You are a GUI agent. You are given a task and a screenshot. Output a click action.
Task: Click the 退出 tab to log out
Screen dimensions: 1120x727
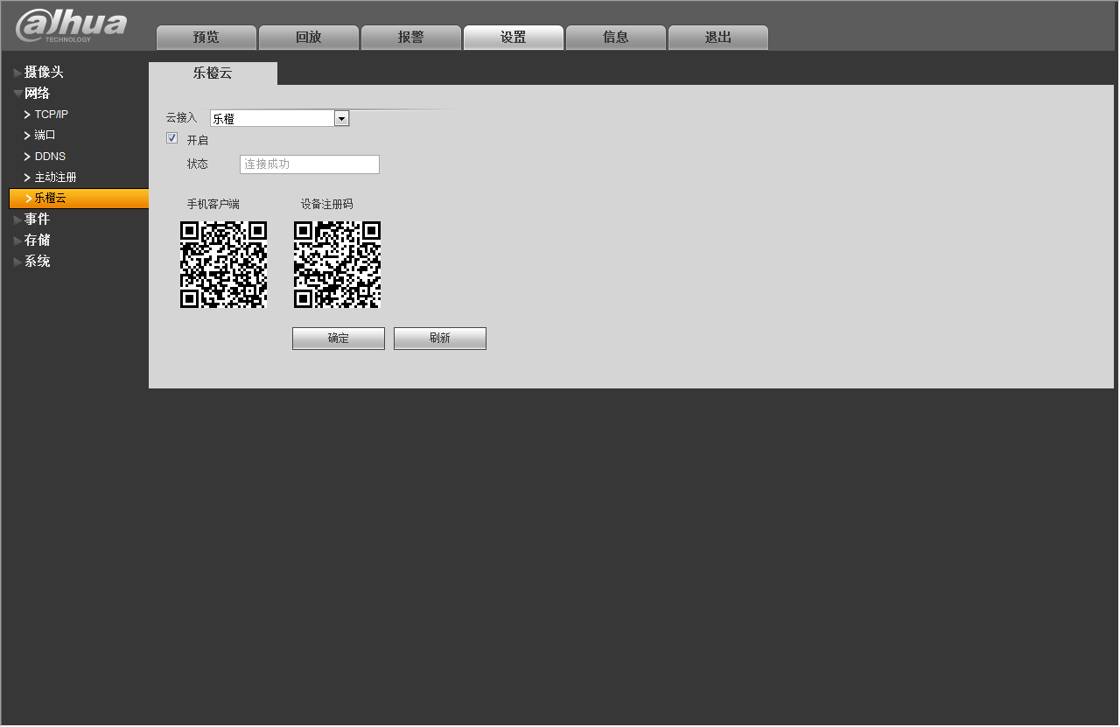click(x=718, y=38)
